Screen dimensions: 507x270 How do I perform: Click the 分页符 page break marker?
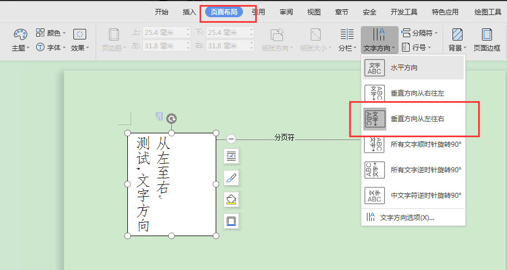click(284, 137)
